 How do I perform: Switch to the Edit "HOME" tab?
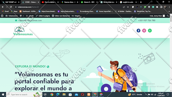[10, 2]
